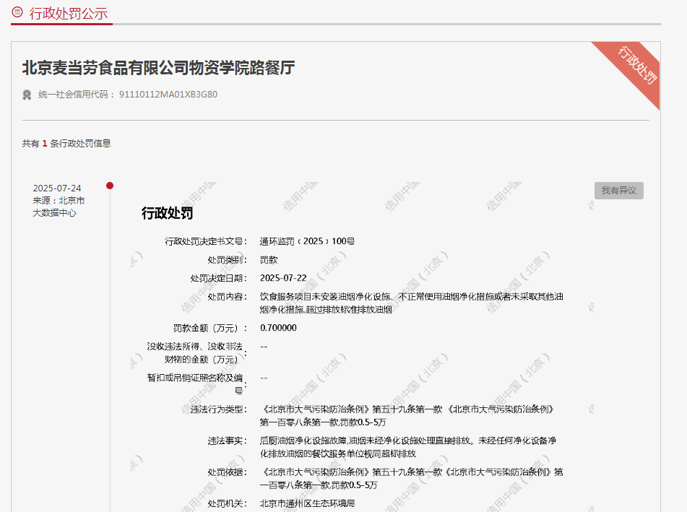Click the regulation text in the 处罚依据 row
687x512 pixels.
click(412, 479)
